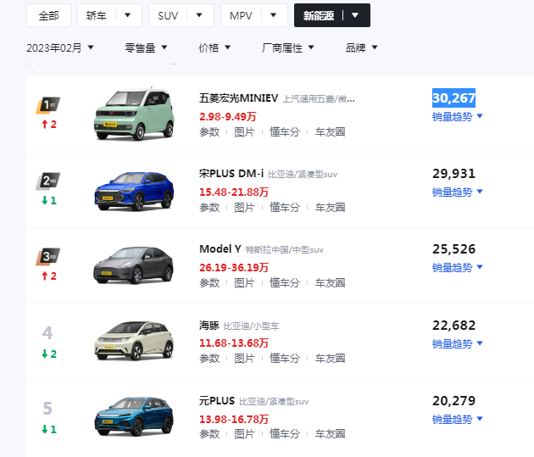The width and height of the screenshot is (534, 457).
Task: Open 车友圈 for 元PLUS
Action: (x=330, y=434)
